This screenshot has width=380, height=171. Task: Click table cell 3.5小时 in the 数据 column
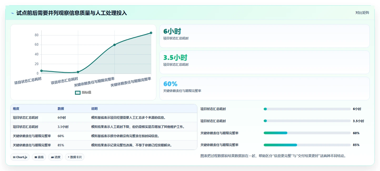pos(63,127)
